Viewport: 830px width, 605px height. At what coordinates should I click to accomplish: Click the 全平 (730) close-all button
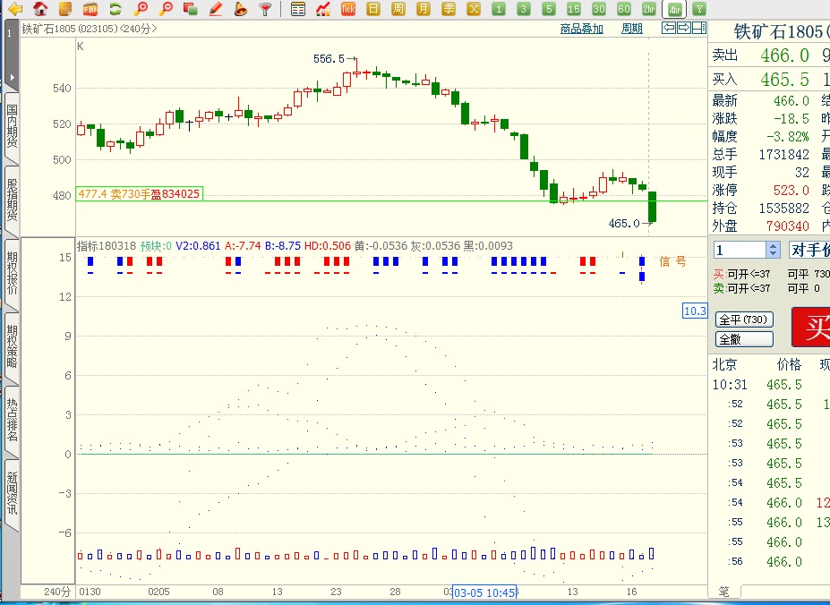(x=743, y=320)
